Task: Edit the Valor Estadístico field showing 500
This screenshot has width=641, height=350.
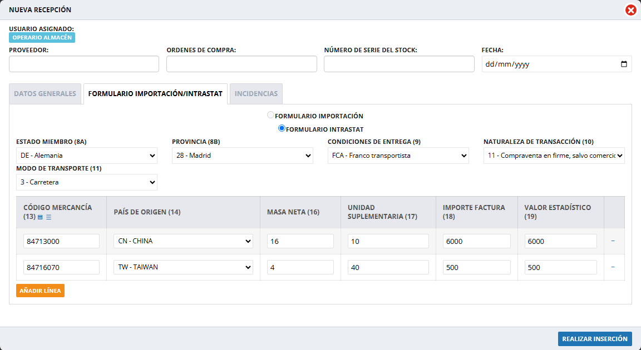Action: tap(561, 267)
